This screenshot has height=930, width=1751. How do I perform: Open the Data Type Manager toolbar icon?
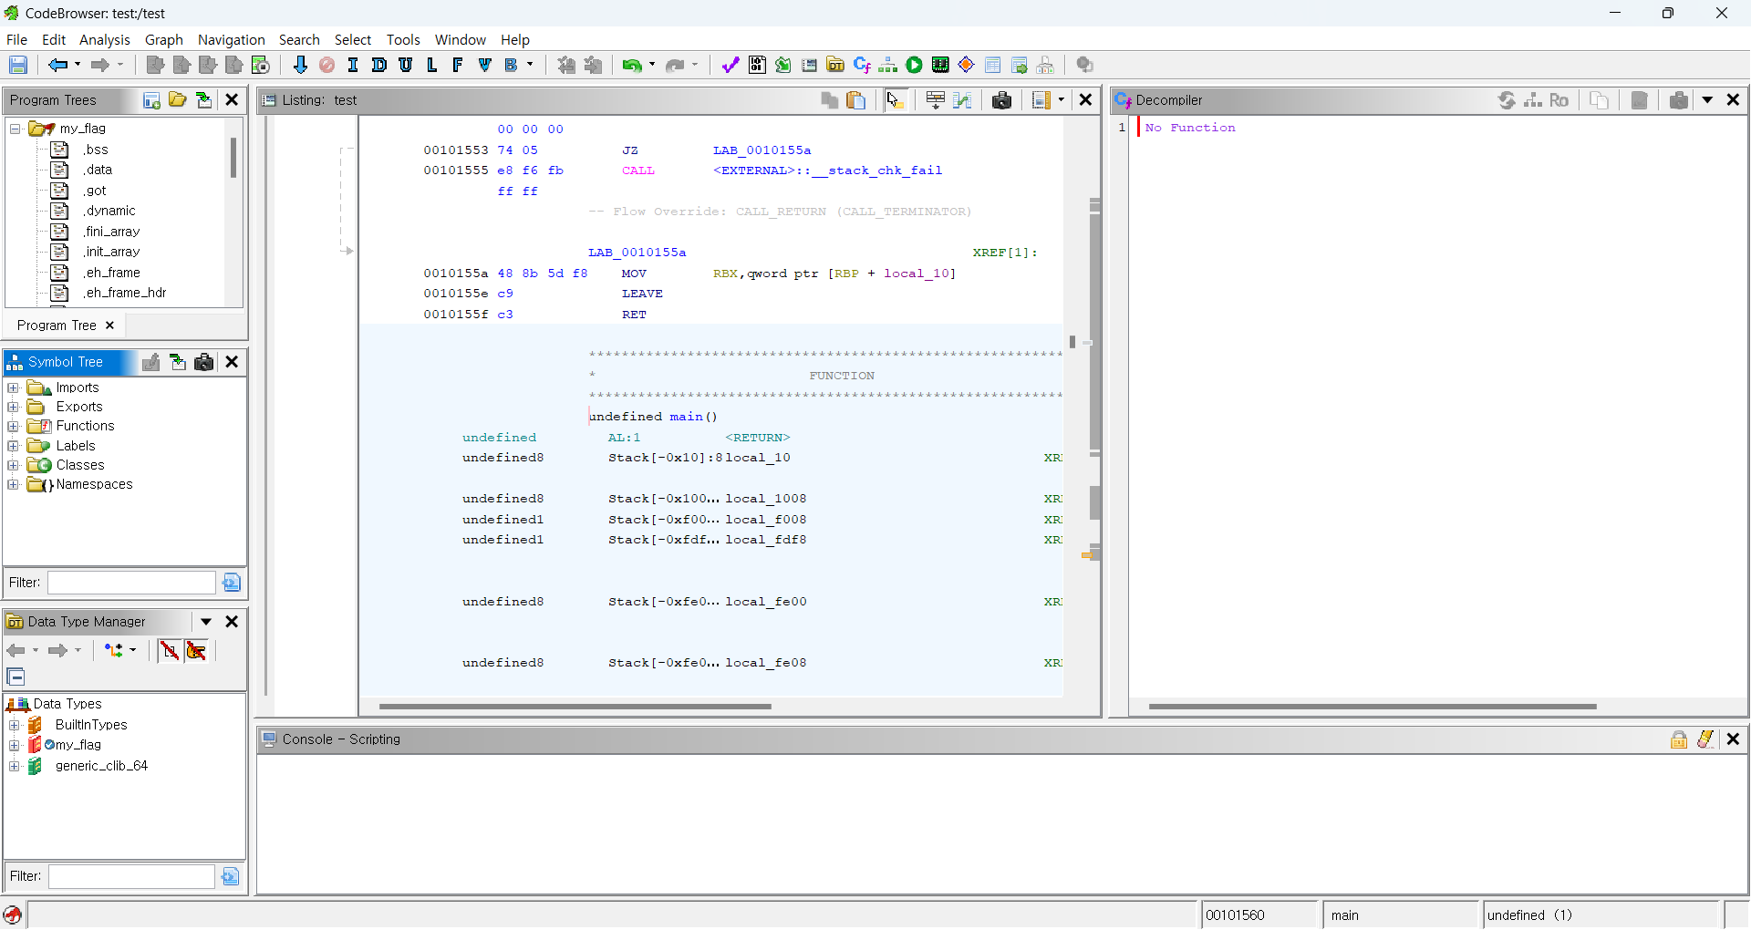835,65
